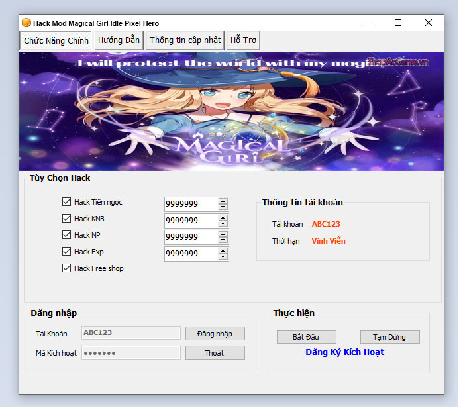Click the Bắt Đầu button
The image size is (459, 408).
[307, 337]
